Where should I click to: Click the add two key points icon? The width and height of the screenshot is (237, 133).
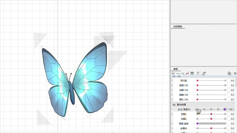178,74
